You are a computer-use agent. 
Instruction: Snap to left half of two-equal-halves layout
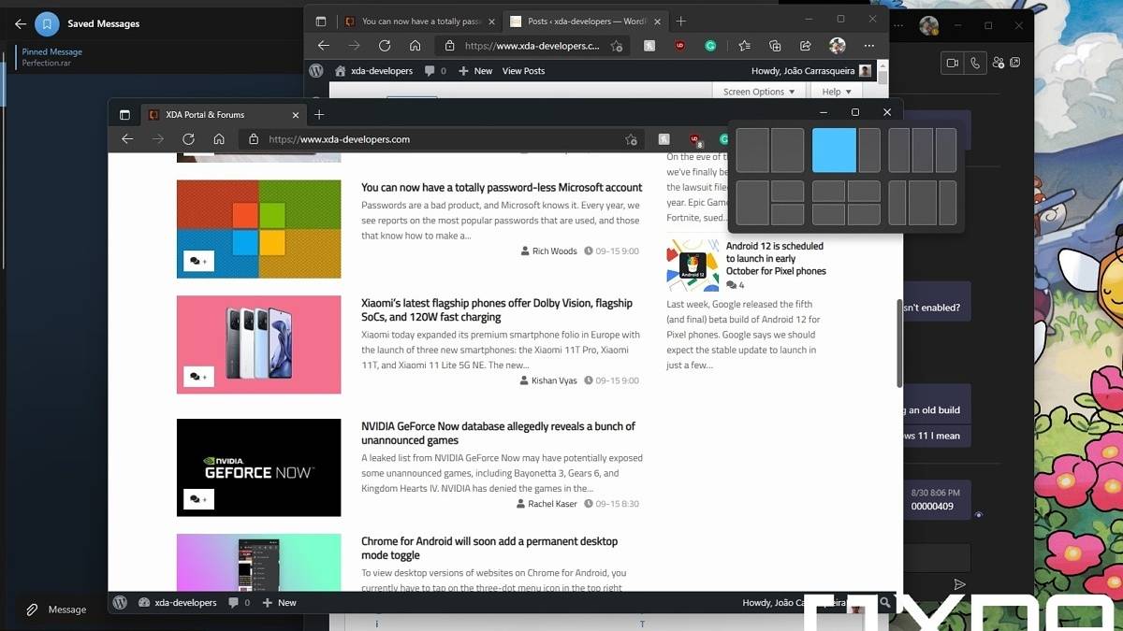click(x=752, y=151)
